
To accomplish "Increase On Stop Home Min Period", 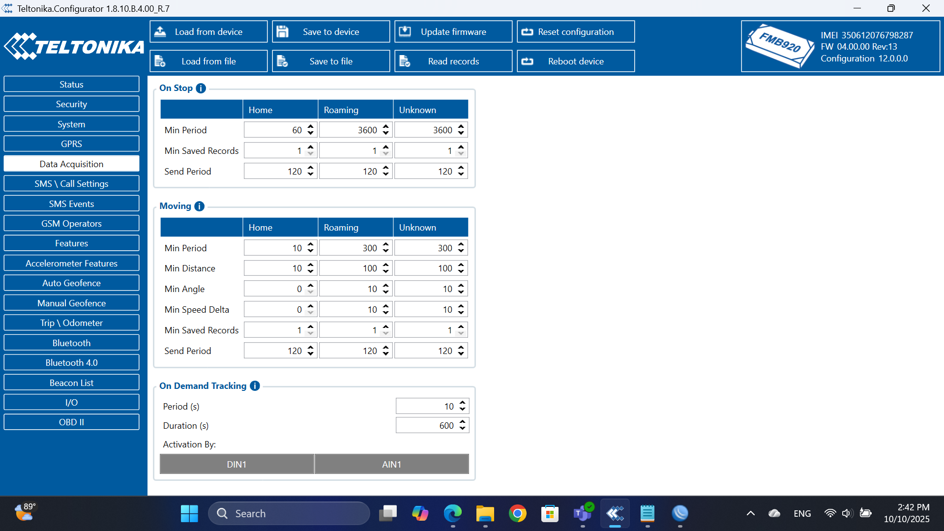I will tap(310, 127).
